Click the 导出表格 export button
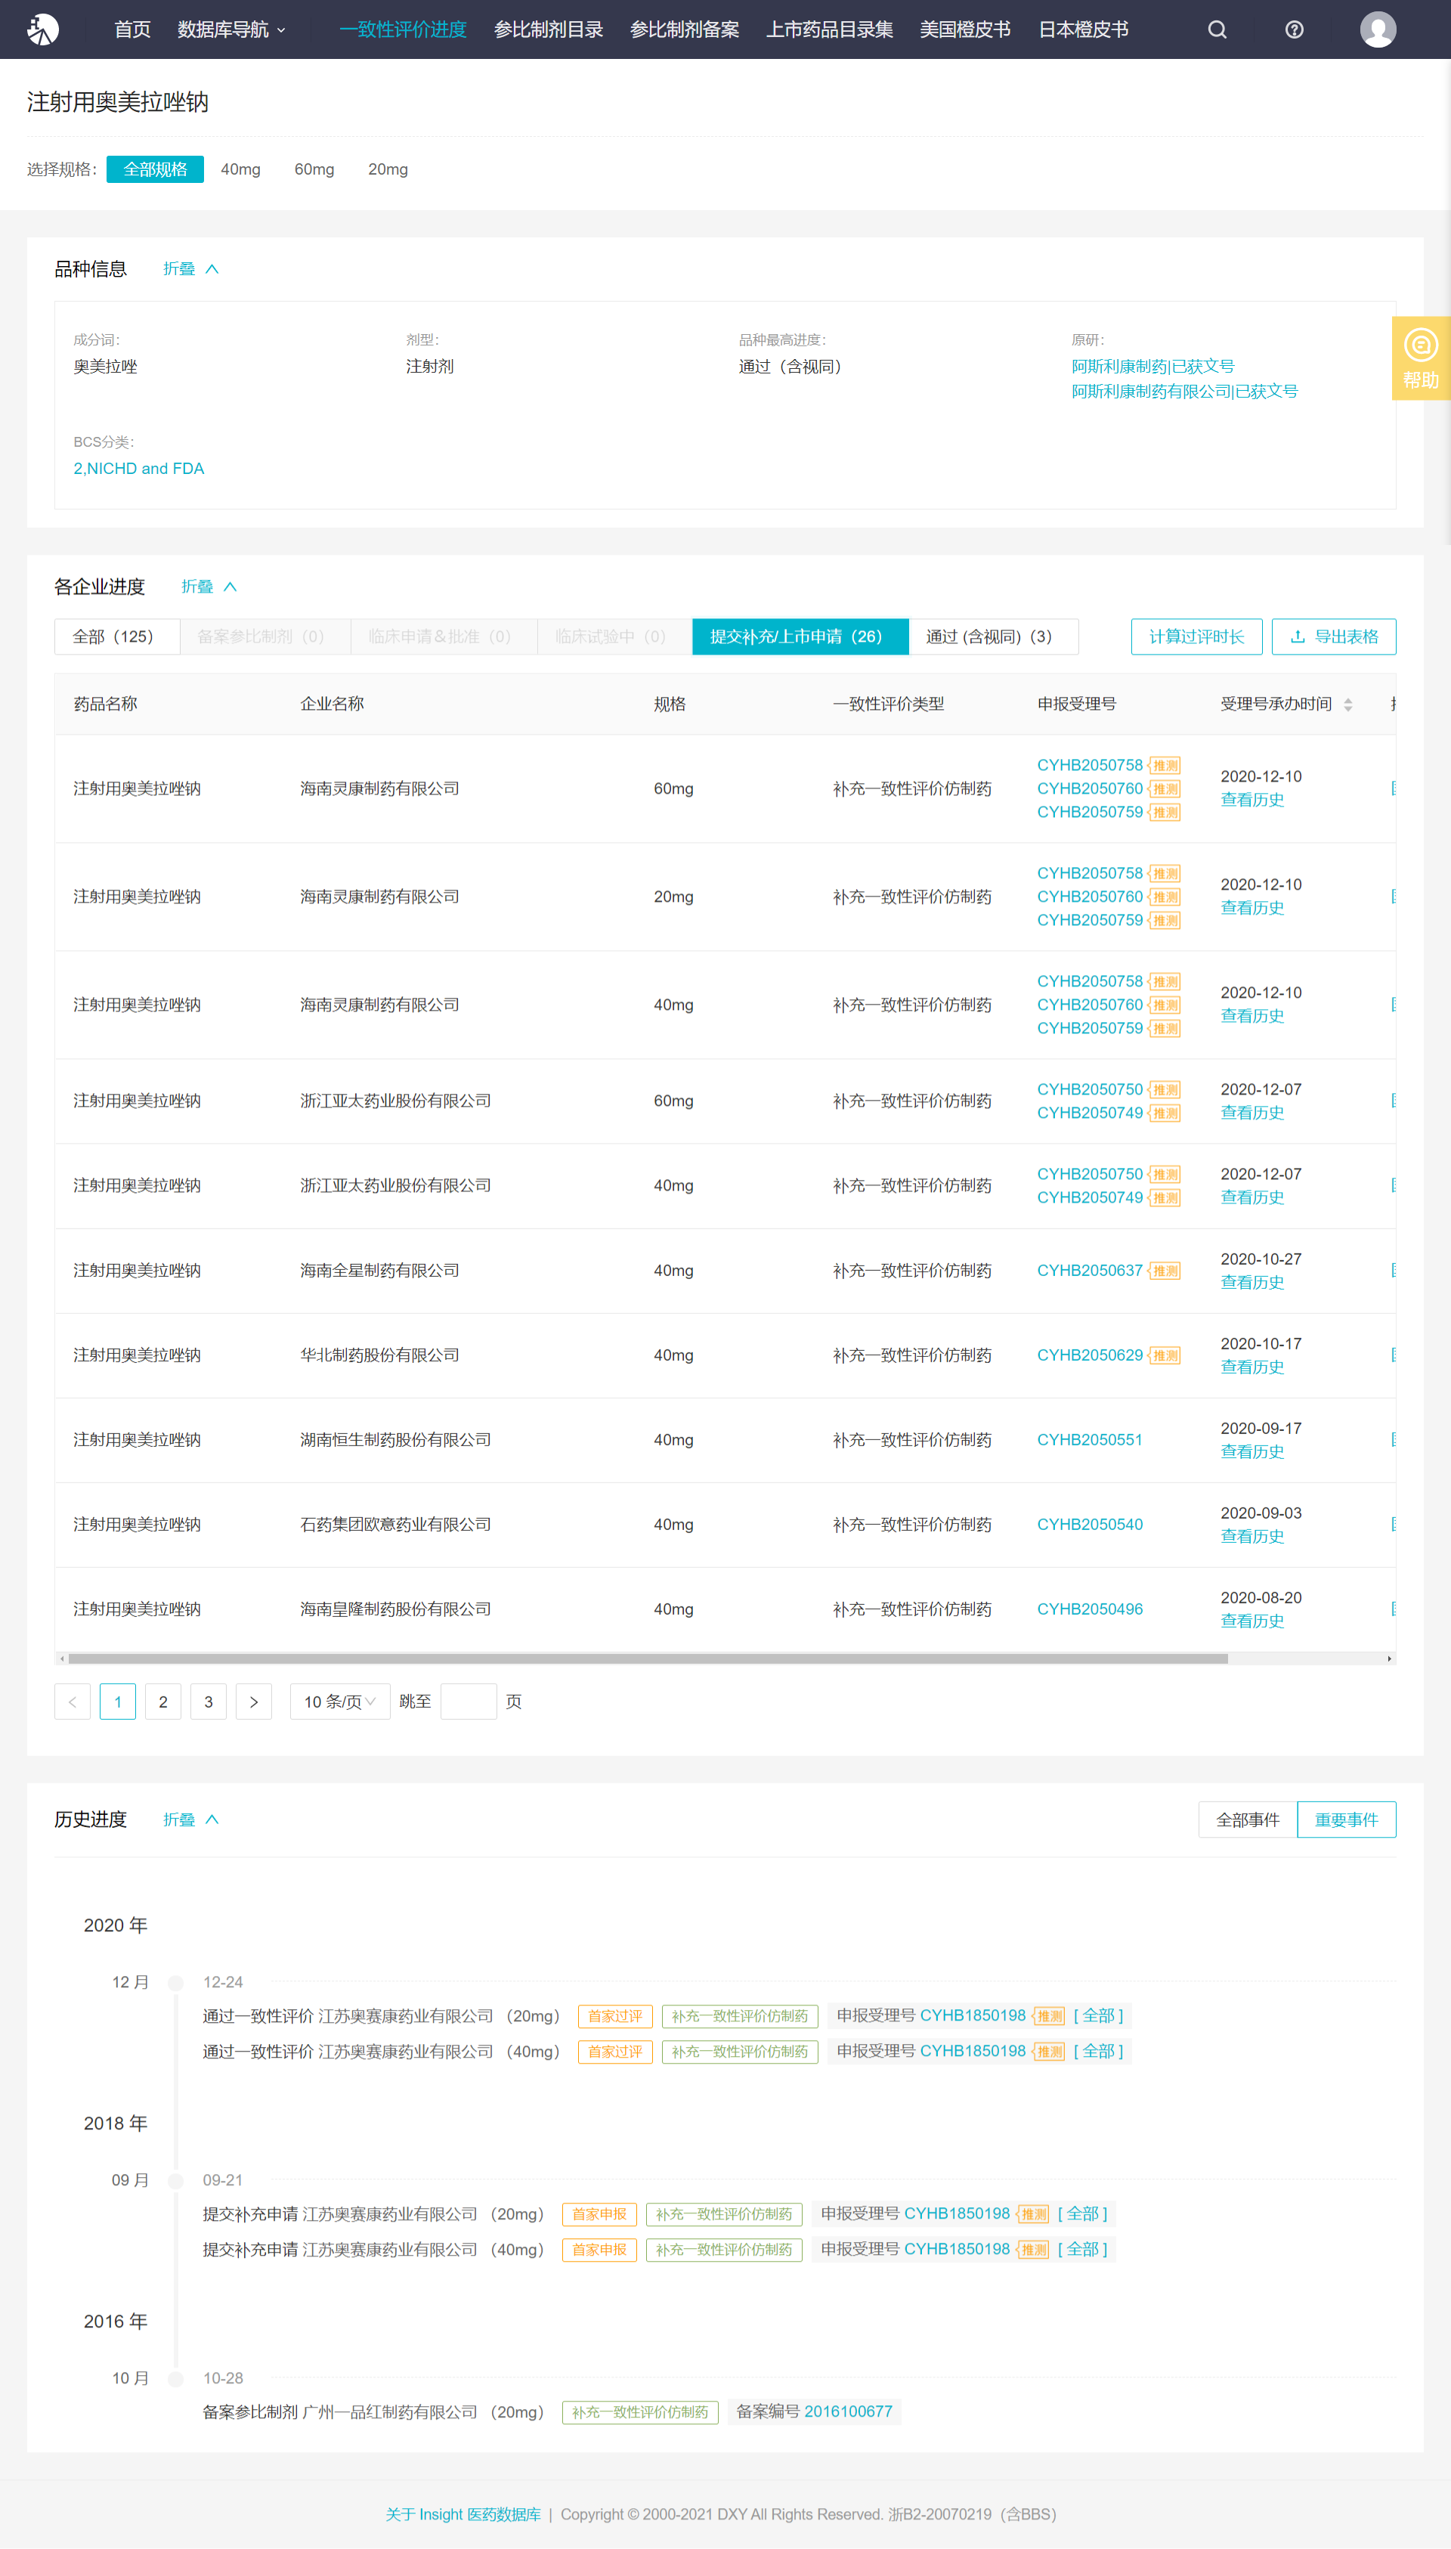 [x=1333, y=636]
